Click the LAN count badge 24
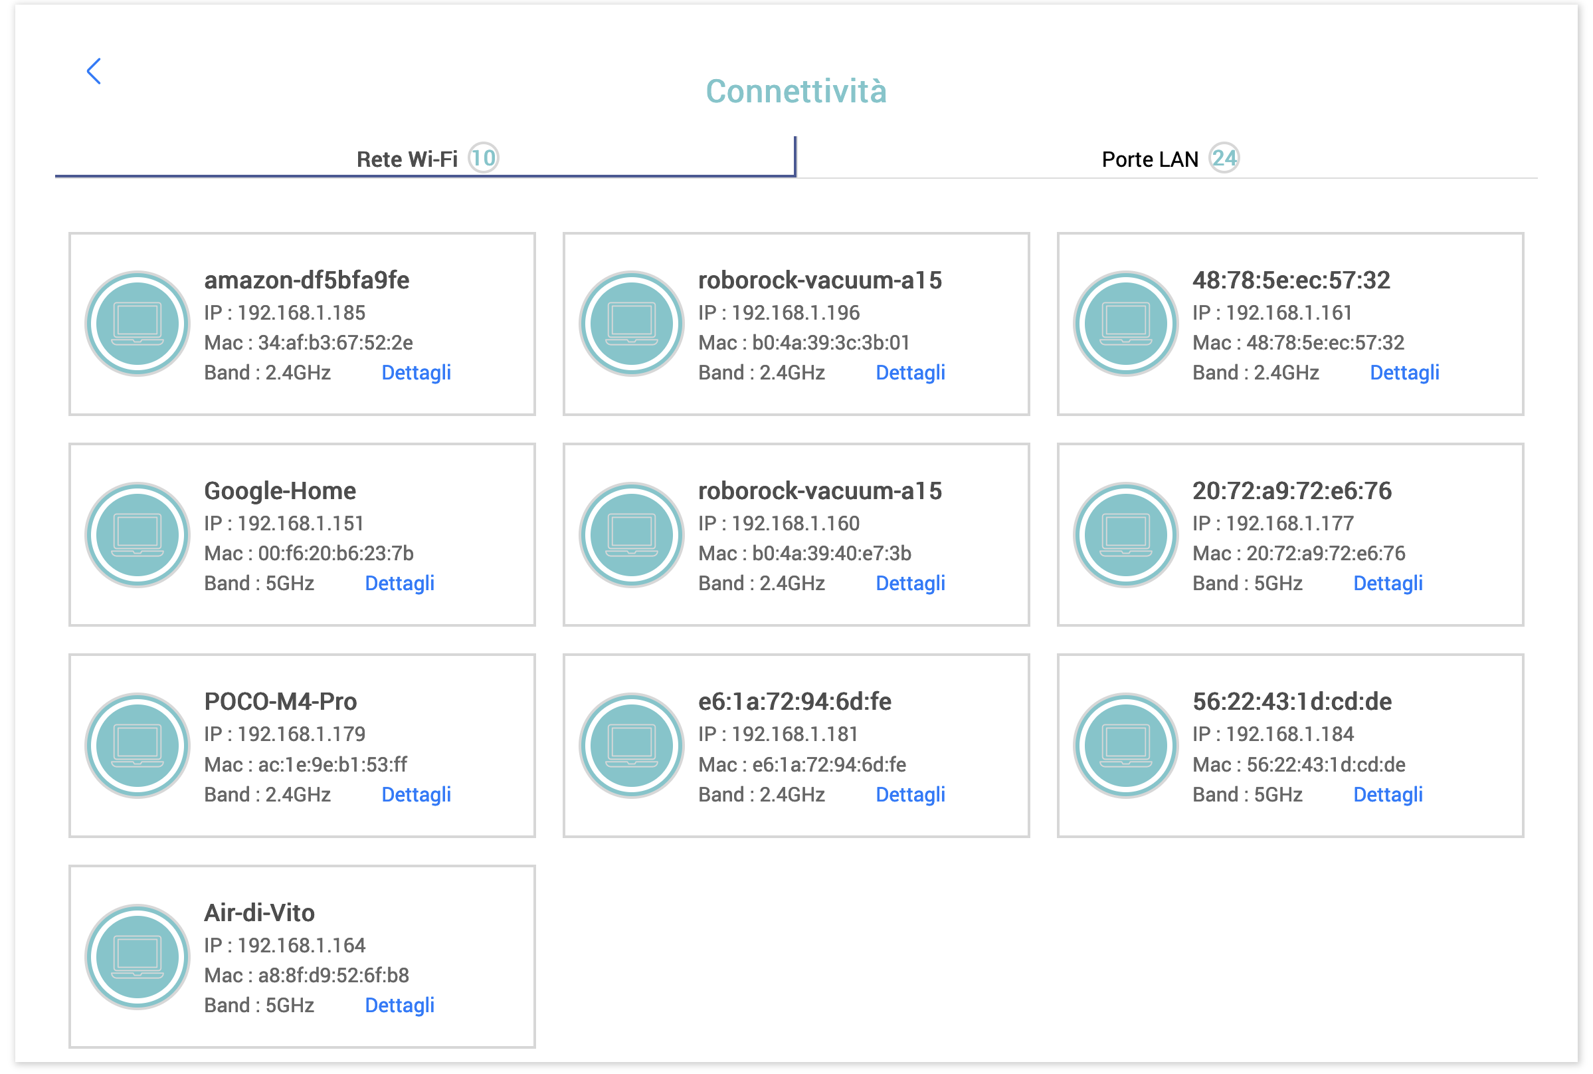Image resolution: width=1593 pixels, height=1074 pixels. [x=1224, y=158]
